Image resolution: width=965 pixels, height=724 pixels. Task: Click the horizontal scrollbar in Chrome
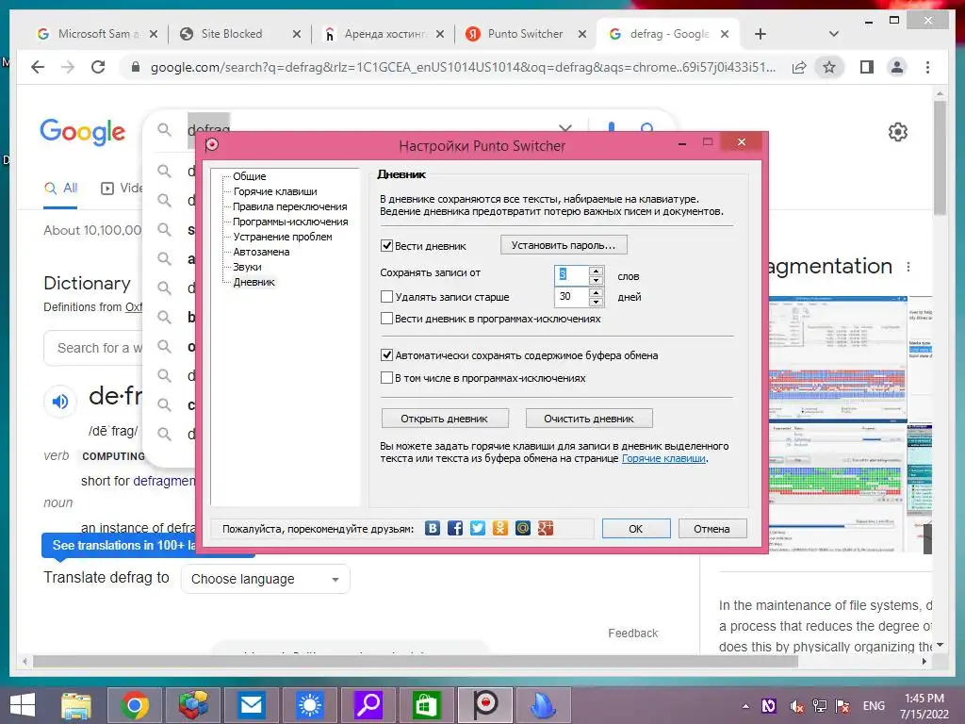416,661
